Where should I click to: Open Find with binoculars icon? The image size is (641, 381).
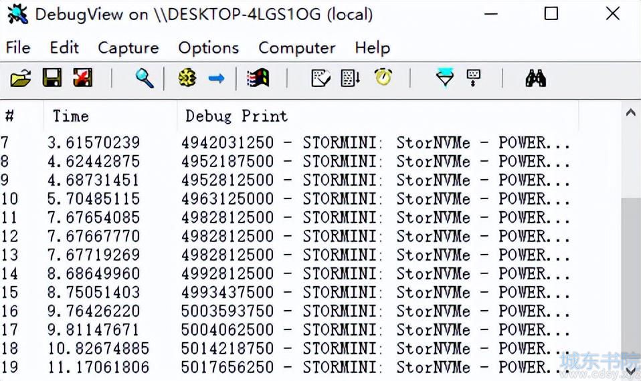pos(535,78)
